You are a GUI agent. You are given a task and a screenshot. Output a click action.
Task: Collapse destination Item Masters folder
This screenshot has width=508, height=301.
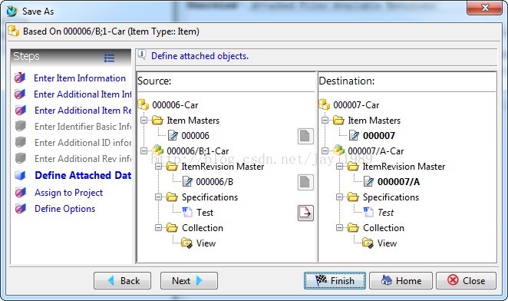tap(325, 121)
